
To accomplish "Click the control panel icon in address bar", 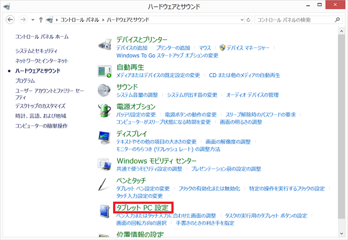I will (49, 20).
